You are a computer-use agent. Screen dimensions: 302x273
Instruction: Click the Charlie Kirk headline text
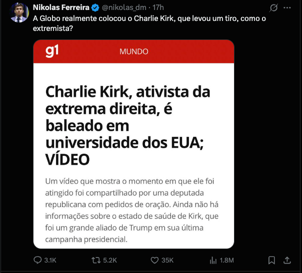click(x=127, y=126)
